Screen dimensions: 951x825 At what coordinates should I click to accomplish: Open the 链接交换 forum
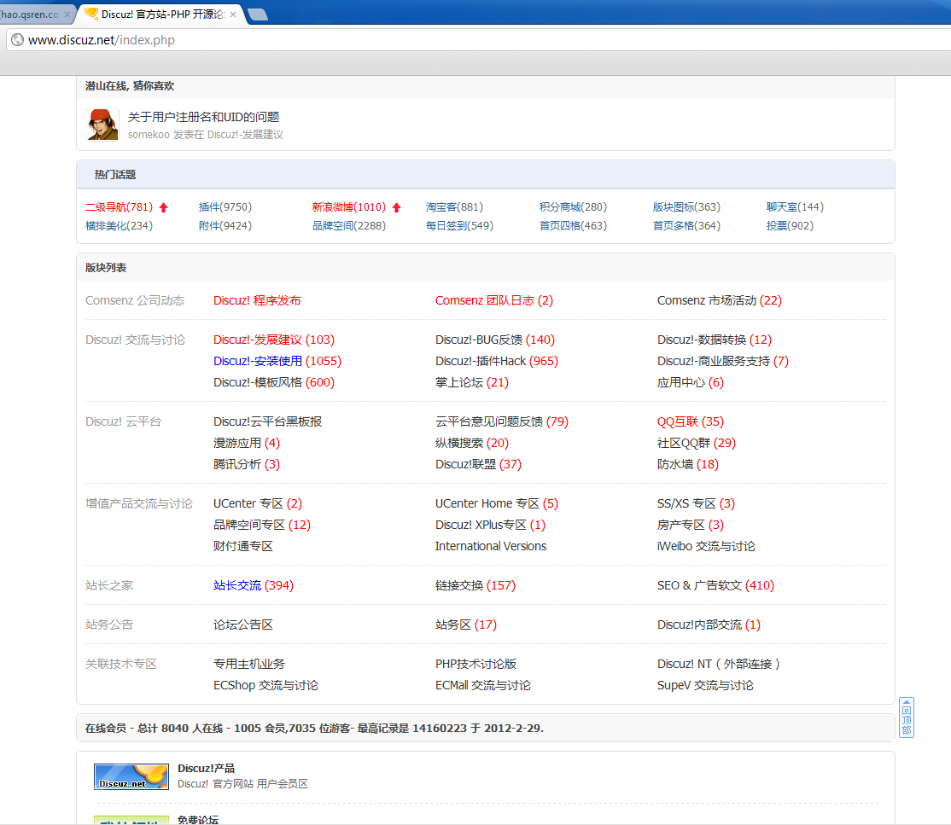459,585
